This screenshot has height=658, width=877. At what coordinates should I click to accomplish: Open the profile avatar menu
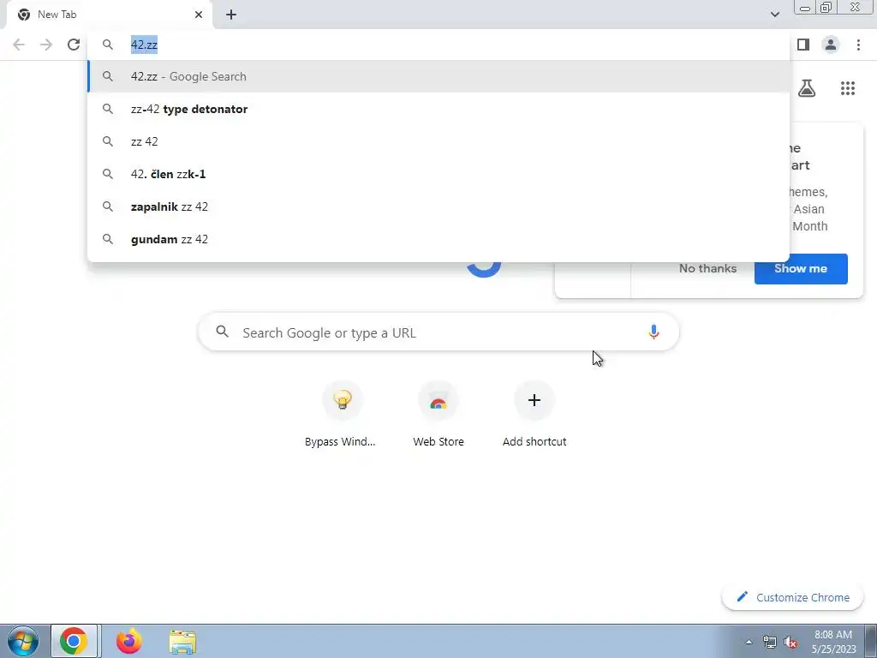(x=831, y=45)
